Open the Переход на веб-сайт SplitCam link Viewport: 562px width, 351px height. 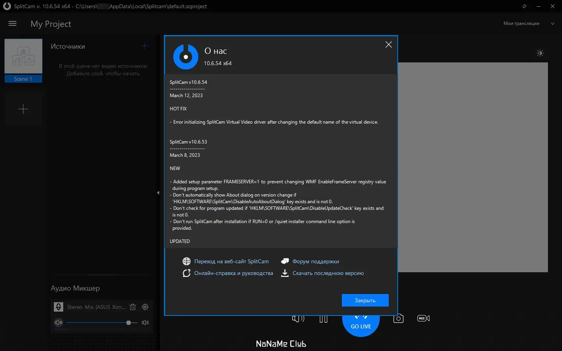pyautogui.click(x=231, y=261)
